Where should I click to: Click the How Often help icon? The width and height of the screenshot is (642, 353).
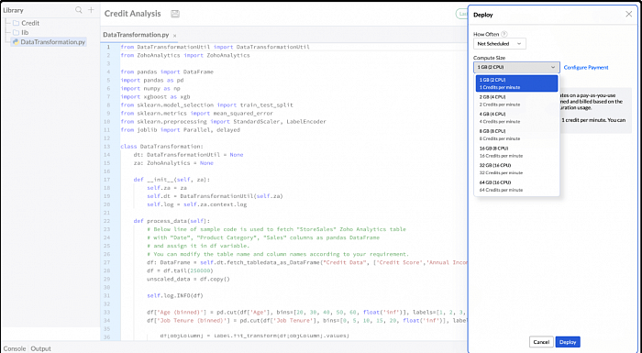click(x=504, y=34)
